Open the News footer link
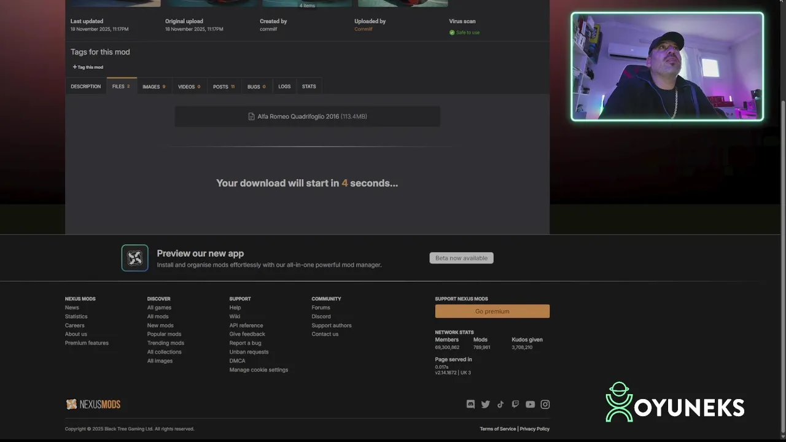 (72, 308)
